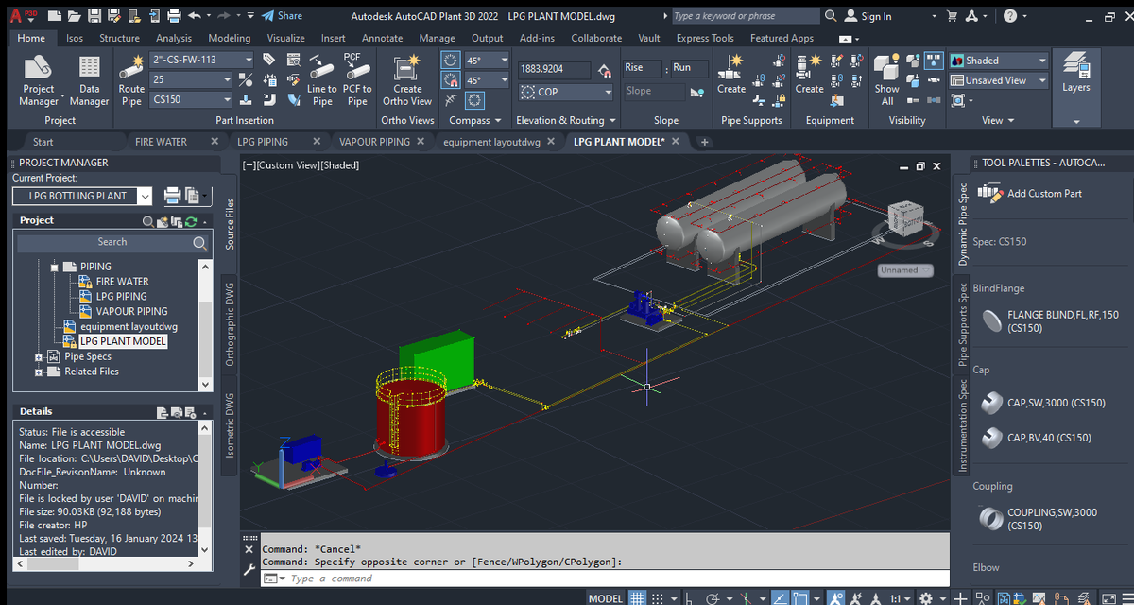Click Show All visibility button
The height and width of the screenshot is (605, 1134).
pyautogui.click(x=887, y=80)
